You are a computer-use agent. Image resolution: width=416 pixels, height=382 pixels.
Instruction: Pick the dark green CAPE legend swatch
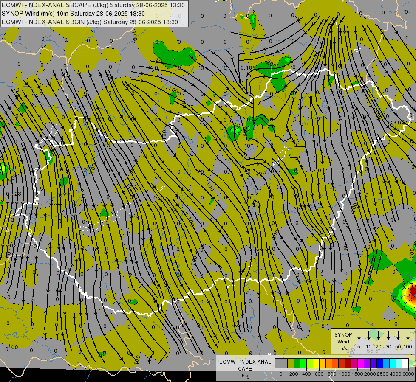pyautogui.click(x=297, y=363)
